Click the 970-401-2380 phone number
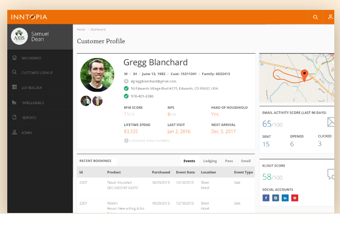 142,96
